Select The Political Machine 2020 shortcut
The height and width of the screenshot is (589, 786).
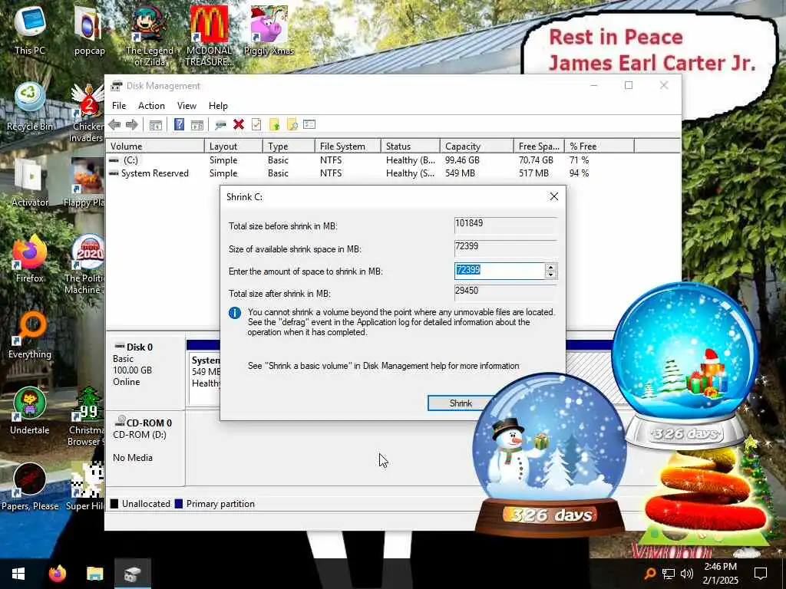pos(84,264)
